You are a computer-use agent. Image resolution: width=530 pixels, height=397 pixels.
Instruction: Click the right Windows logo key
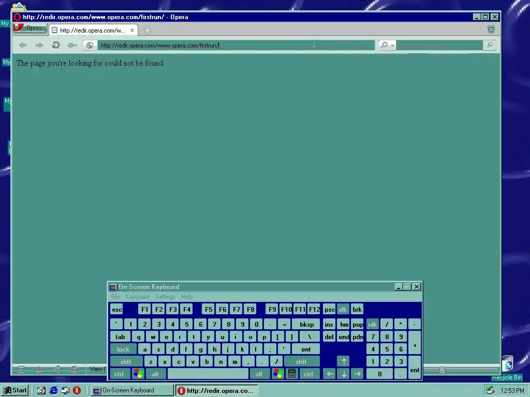coord(278,374)
